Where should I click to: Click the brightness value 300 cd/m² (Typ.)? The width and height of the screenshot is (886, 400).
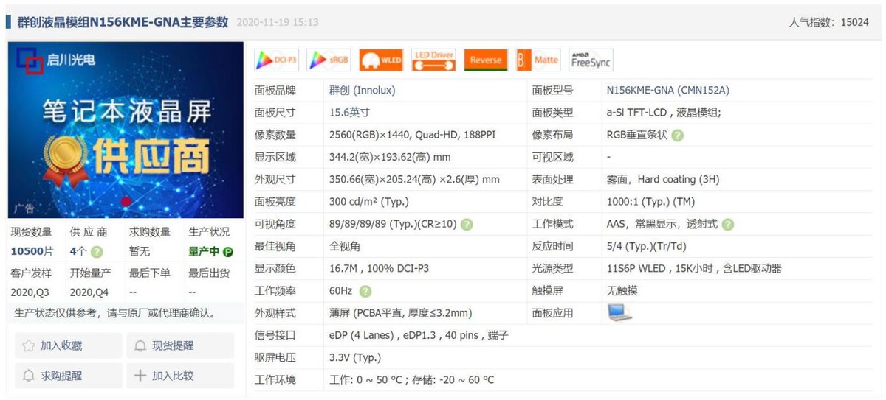click(x=368, y=202)
